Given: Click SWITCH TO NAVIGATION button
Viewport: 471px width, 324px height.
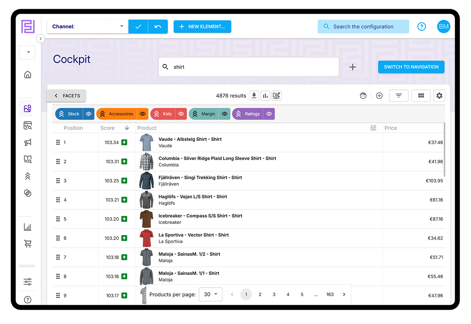Looking at the screenshot, I should coord(411,67).
